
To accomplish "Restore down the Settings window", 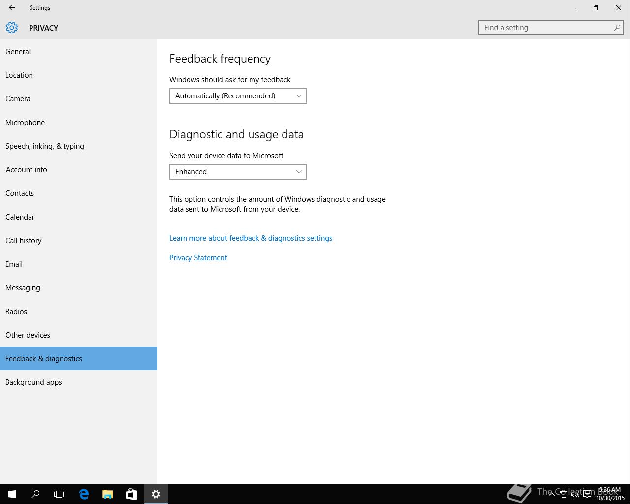I will (596, 8).
